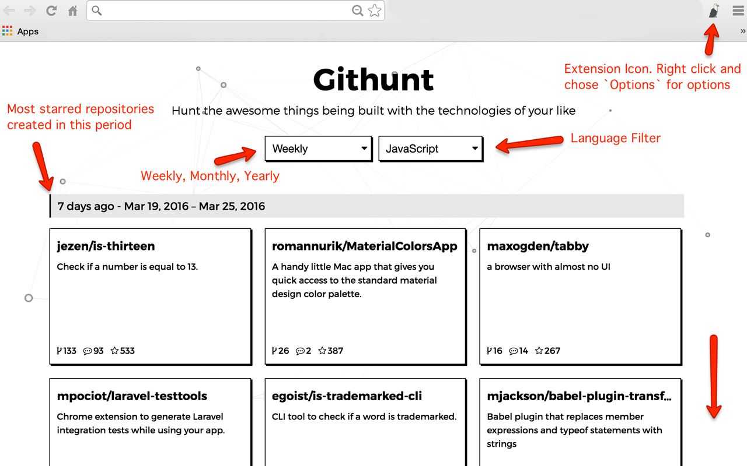Click the 'Hunt the awesome things' tagline
Screen dimensions: 747x466
coord(373,111)
